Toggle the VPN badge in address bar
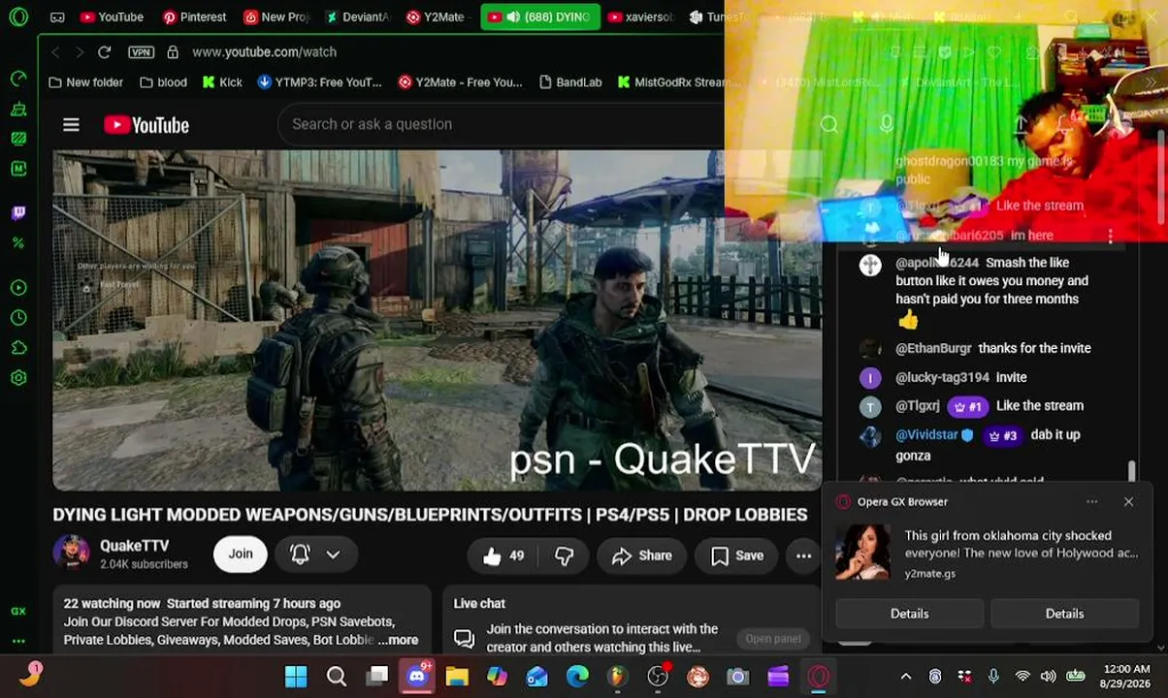The image size is (1168, 698). pyautogui.click(x=141, y=51)
